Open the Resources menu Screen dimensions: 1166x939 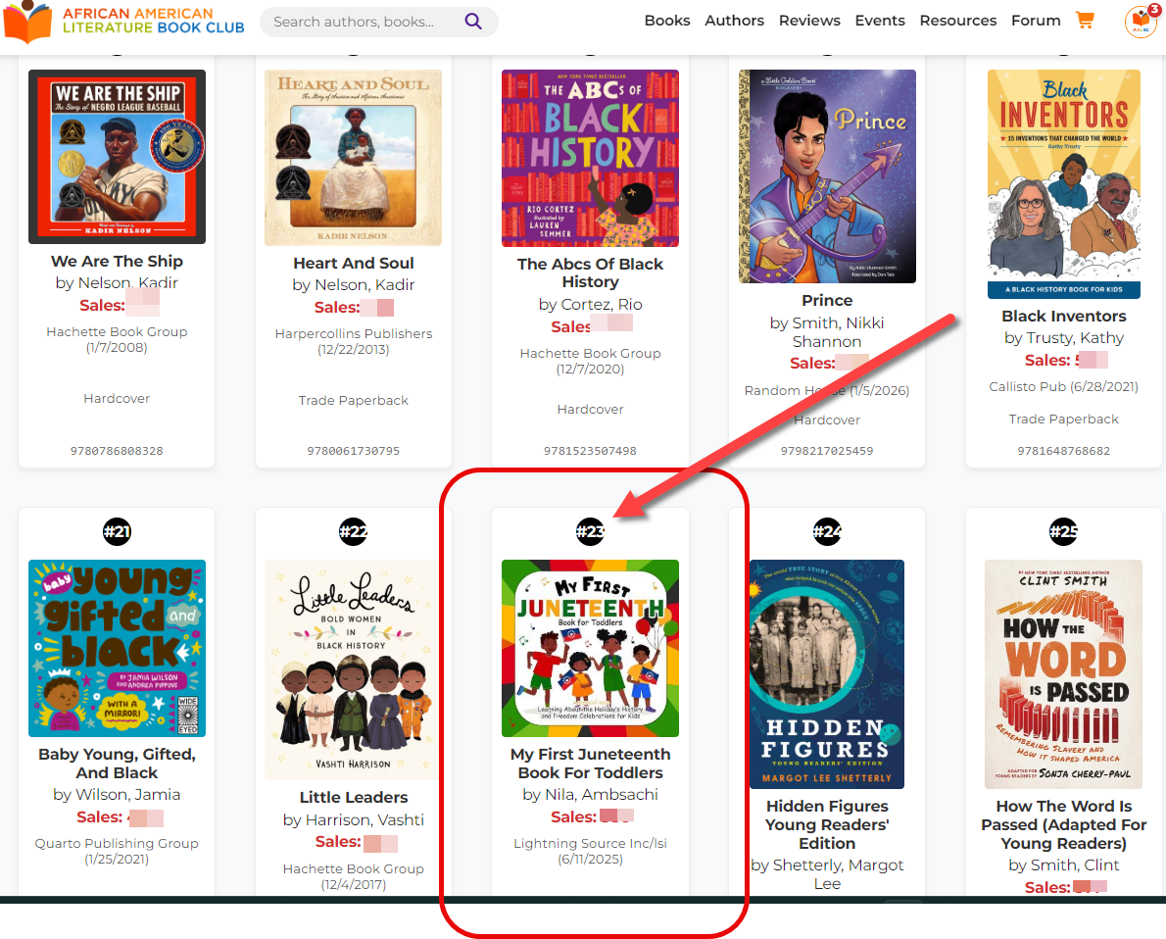coord(958,21)
